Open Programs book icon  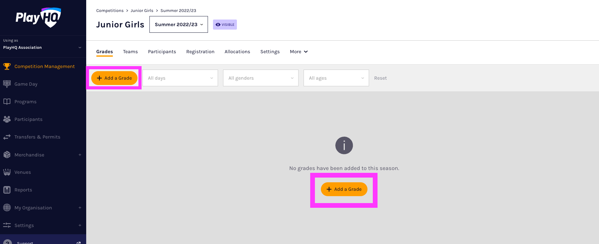(7, 102)
